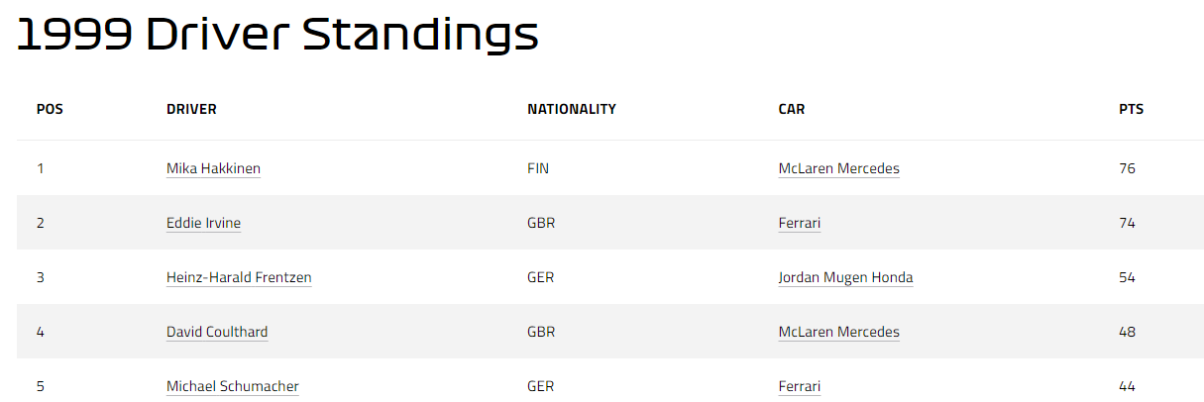Click the Heinz-Harald Frentzen driver link

click(239, 277)
